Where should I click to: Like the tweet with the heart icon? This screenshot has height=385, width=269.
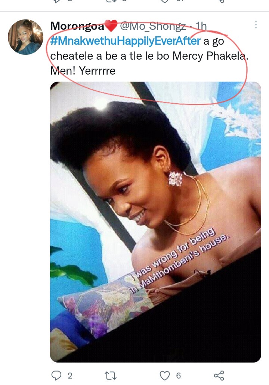tap(165, 375)
